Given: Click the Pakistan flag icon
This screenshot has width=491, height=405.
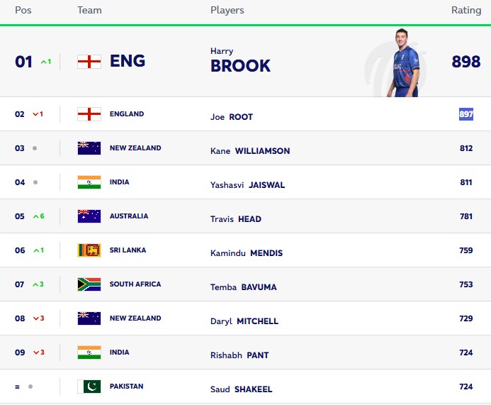Looking at the screenshot, I should [x=89, y=387].
